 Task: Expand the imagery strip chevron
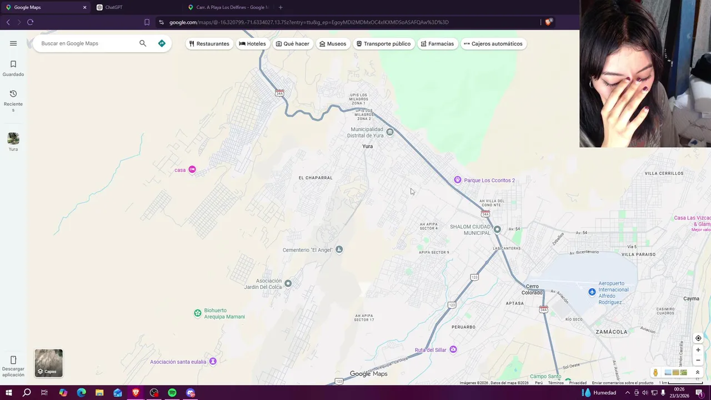click(x=698, y=373)
